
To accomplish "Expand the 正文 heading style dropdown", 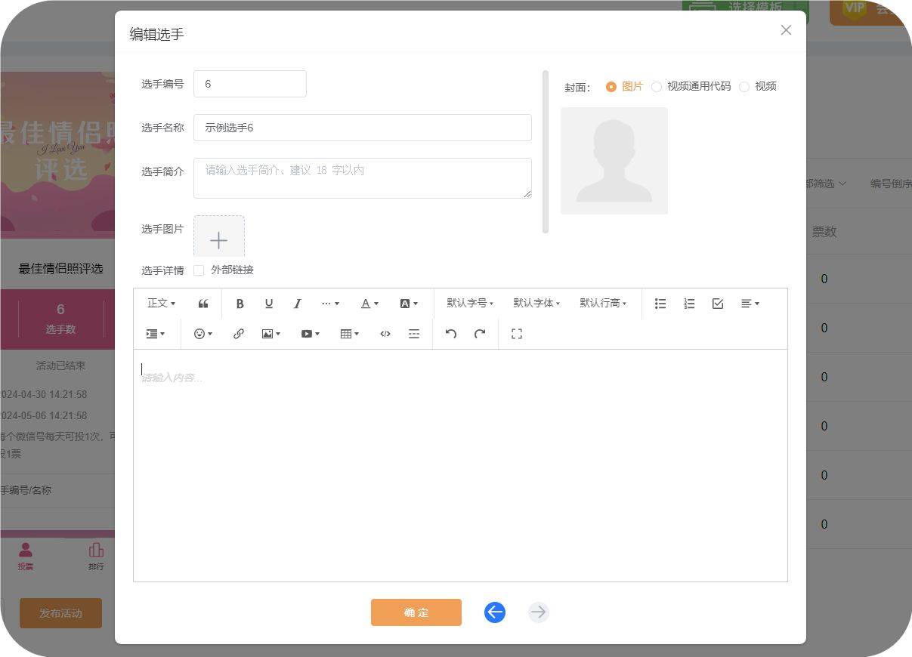I will (x=161, y=304).
